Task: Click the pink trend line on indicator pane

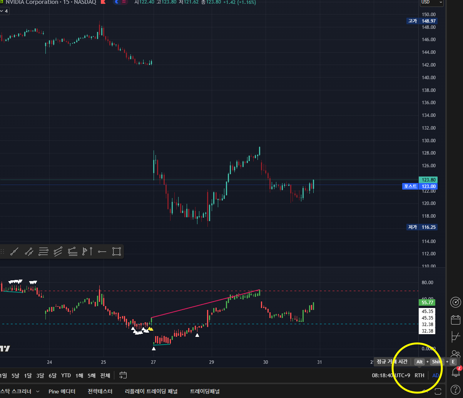Action: click(206, 303)
